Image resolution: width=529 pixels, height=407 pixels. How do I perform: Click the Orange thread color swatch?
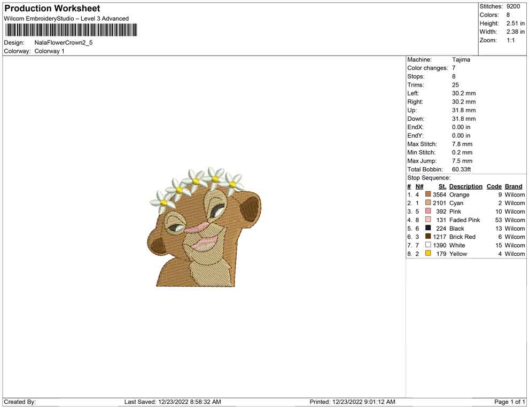[427, 194]
